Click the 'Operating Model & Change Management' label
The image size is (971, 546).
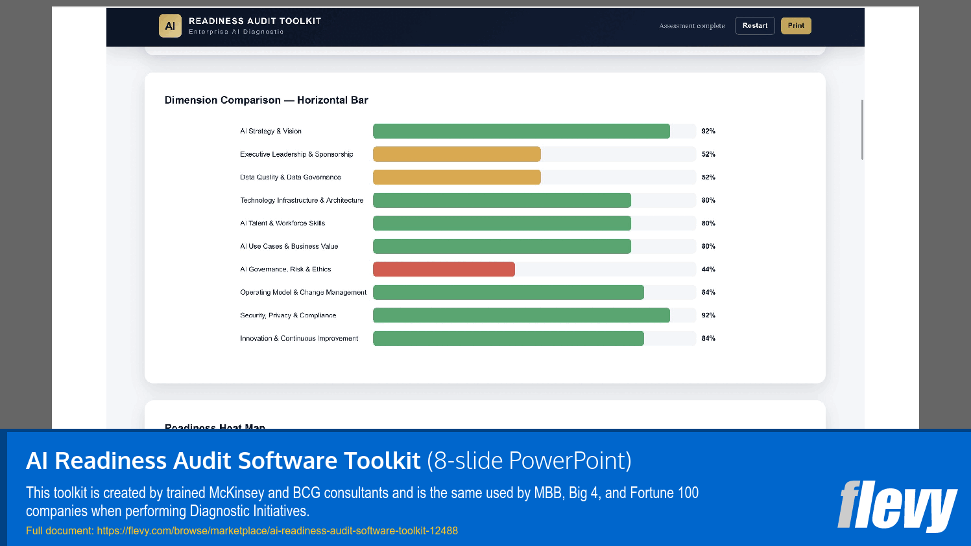[303, 292]
